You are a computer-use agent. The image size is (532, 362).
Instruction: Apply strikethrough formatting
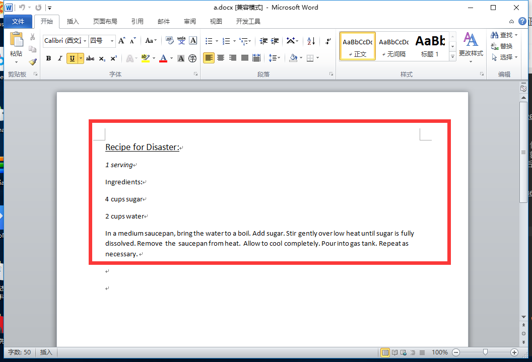coord(90,58)
